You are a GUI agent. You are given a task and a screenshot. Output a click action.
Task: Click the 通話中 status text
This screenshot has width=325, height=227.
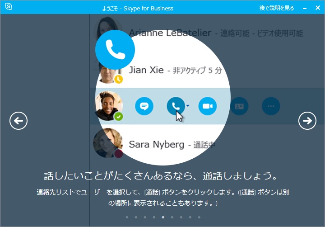pyautogui.click(x=204, y=145)
